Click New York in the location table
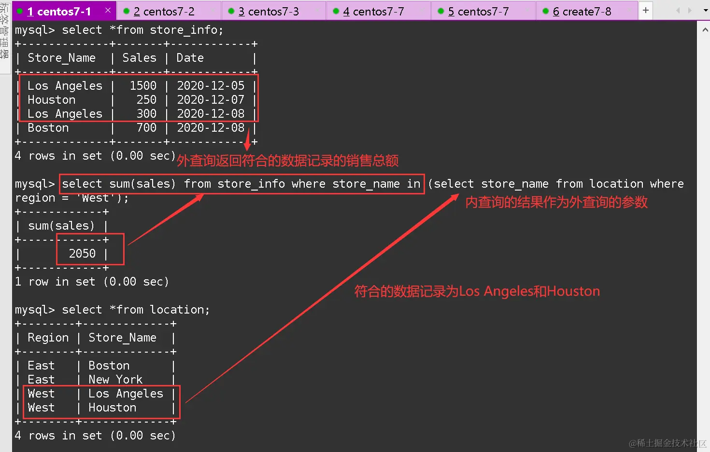 coord(115,380)
